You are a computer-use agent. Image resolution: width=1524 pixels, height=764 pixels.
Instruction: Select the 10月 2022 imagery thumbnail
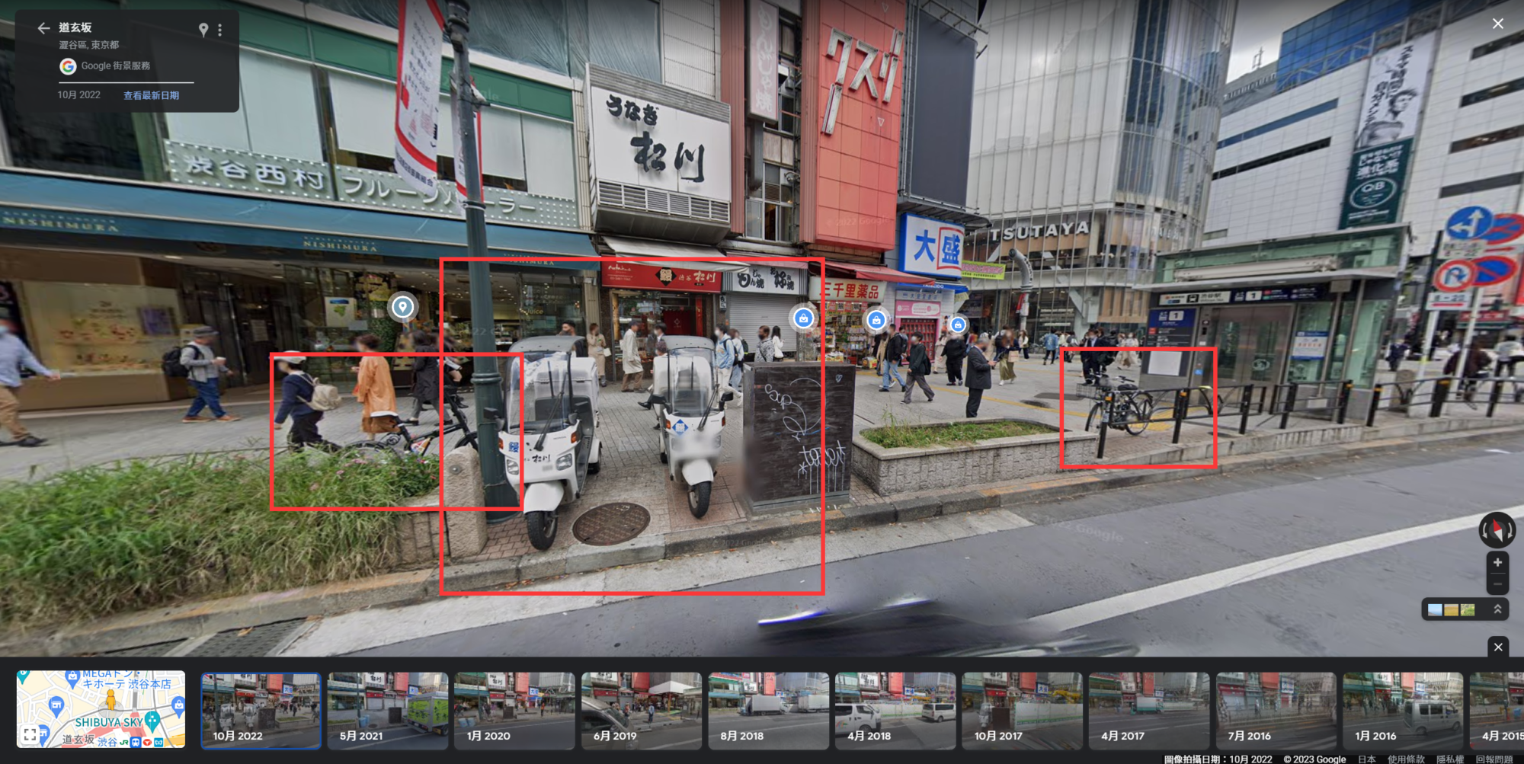(x=261, y=710)
